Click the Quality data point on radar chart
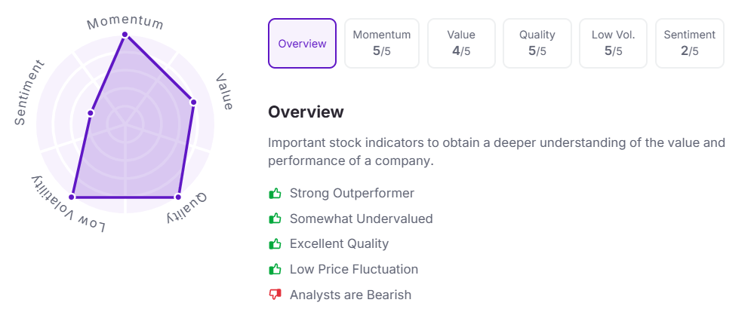The image size is (754, 315). point(178,197)
